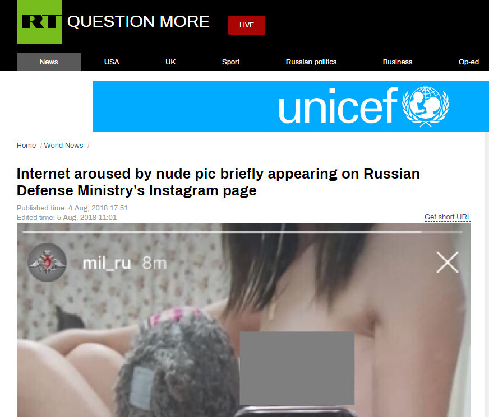Open the News tab
Screen dimensions: 489x417
pos(49,62)
